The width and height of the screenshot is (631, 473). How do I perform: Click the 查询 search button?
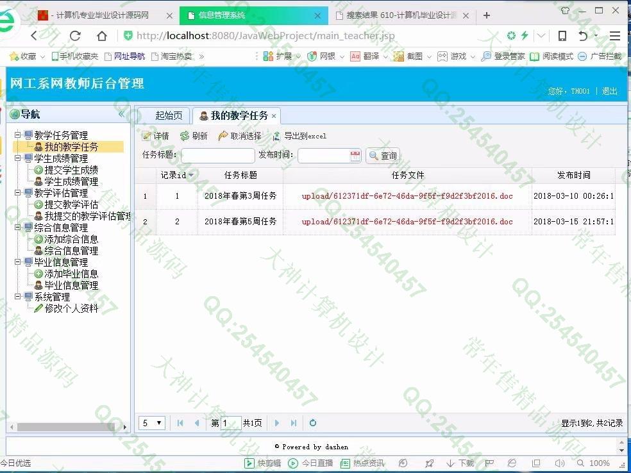click(x=383, y=156)
